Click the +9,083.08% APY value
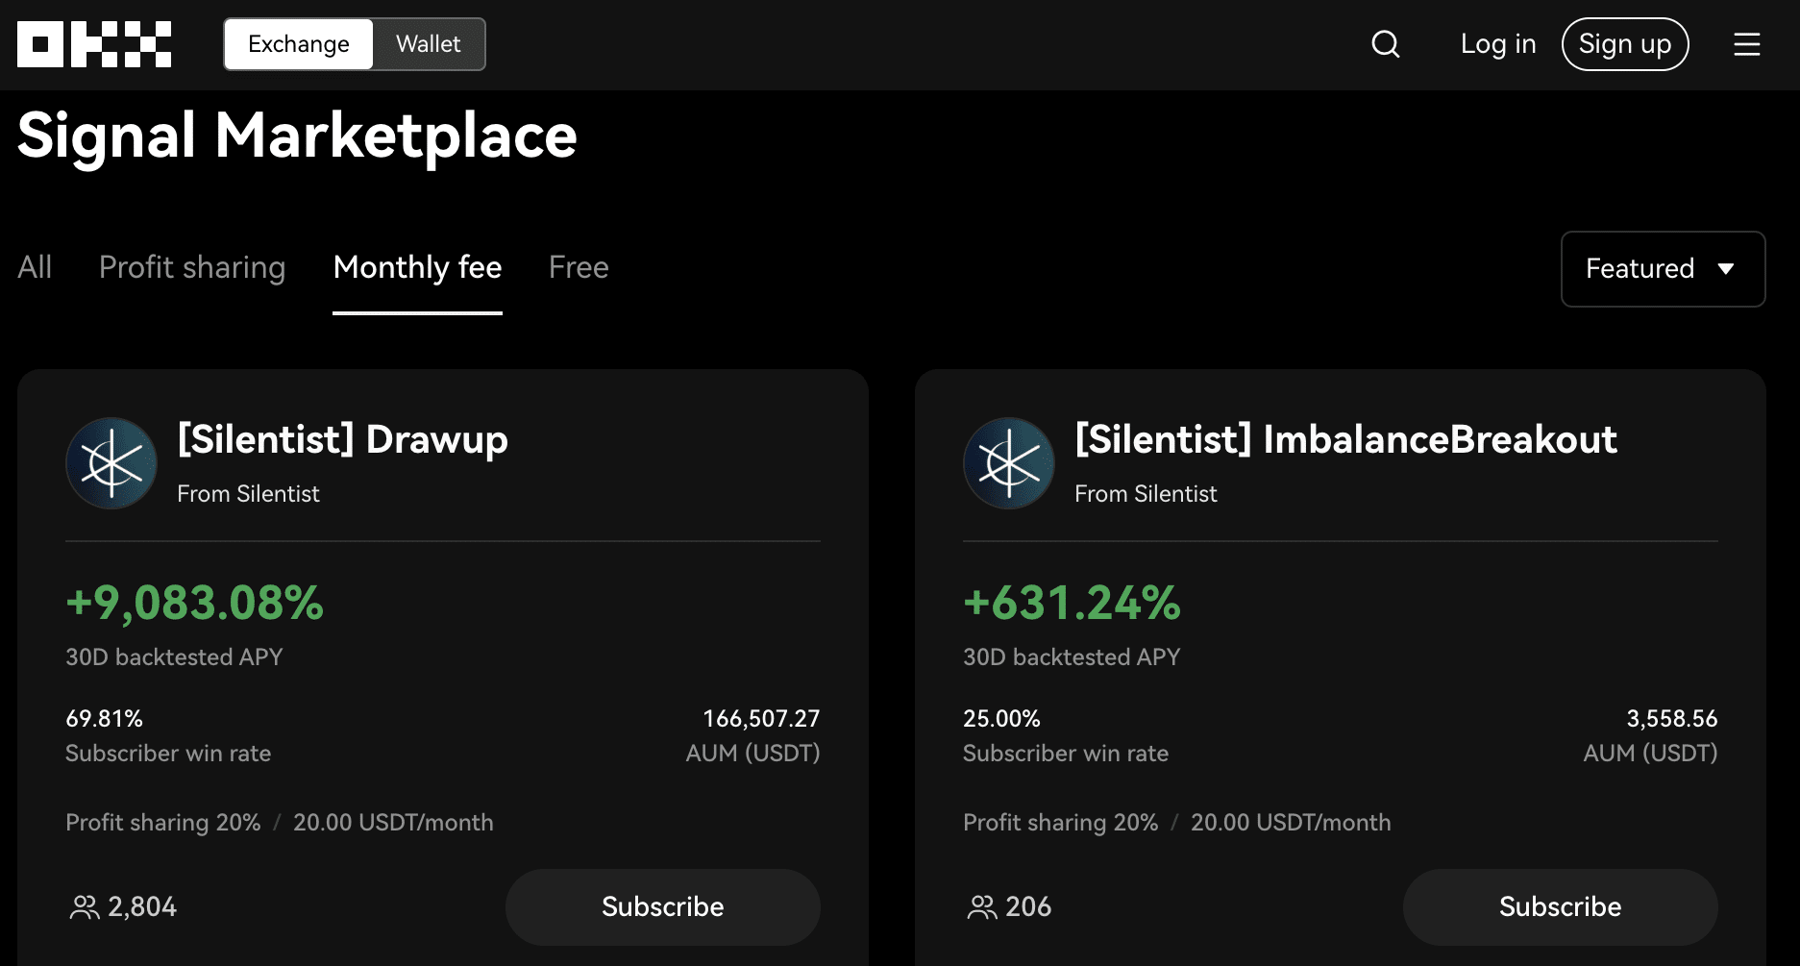 click(x=194, y=604)
